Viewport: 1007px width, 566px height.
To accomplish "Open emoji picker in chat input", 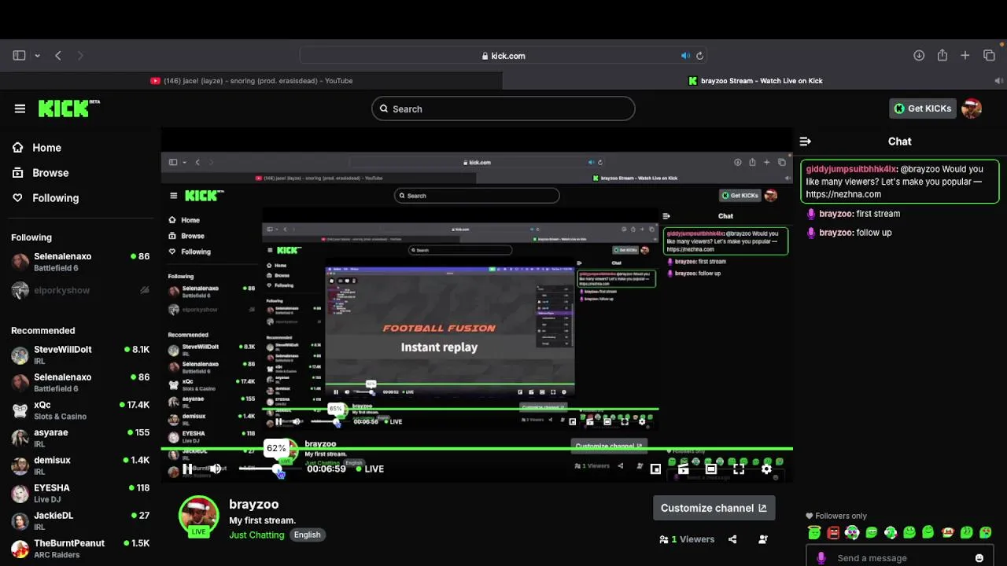I will point(979,558).
